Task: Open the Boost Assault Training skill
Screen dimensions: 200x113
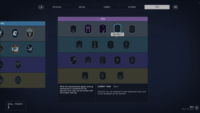Action: coord(103,76)
